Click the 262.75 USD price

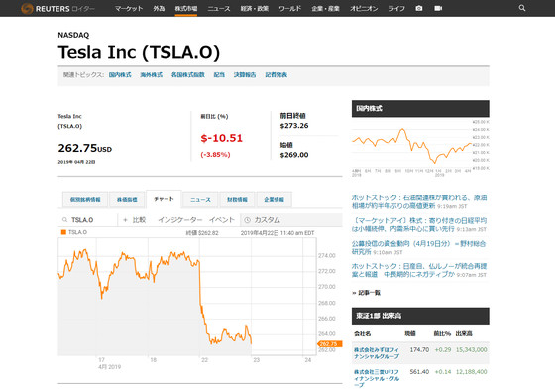85,148
